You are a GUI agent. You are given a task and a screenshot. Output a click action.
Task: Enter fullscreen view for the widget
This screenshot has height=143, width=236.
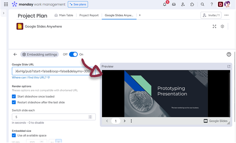point(214,27)
